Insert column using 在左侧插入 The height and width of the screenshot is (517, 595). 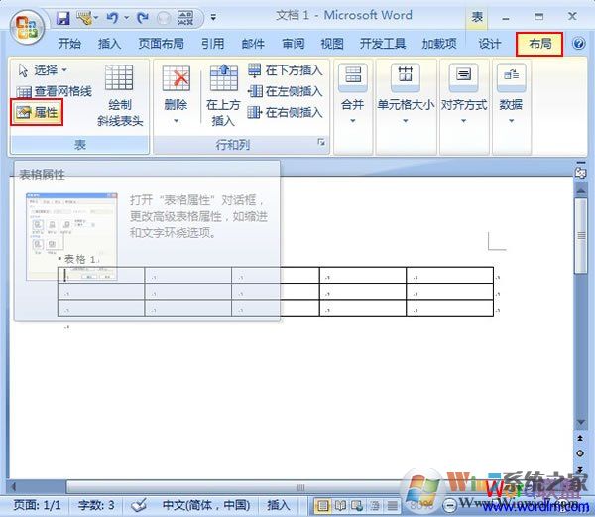pyautogui.click(x=285, y=91)
